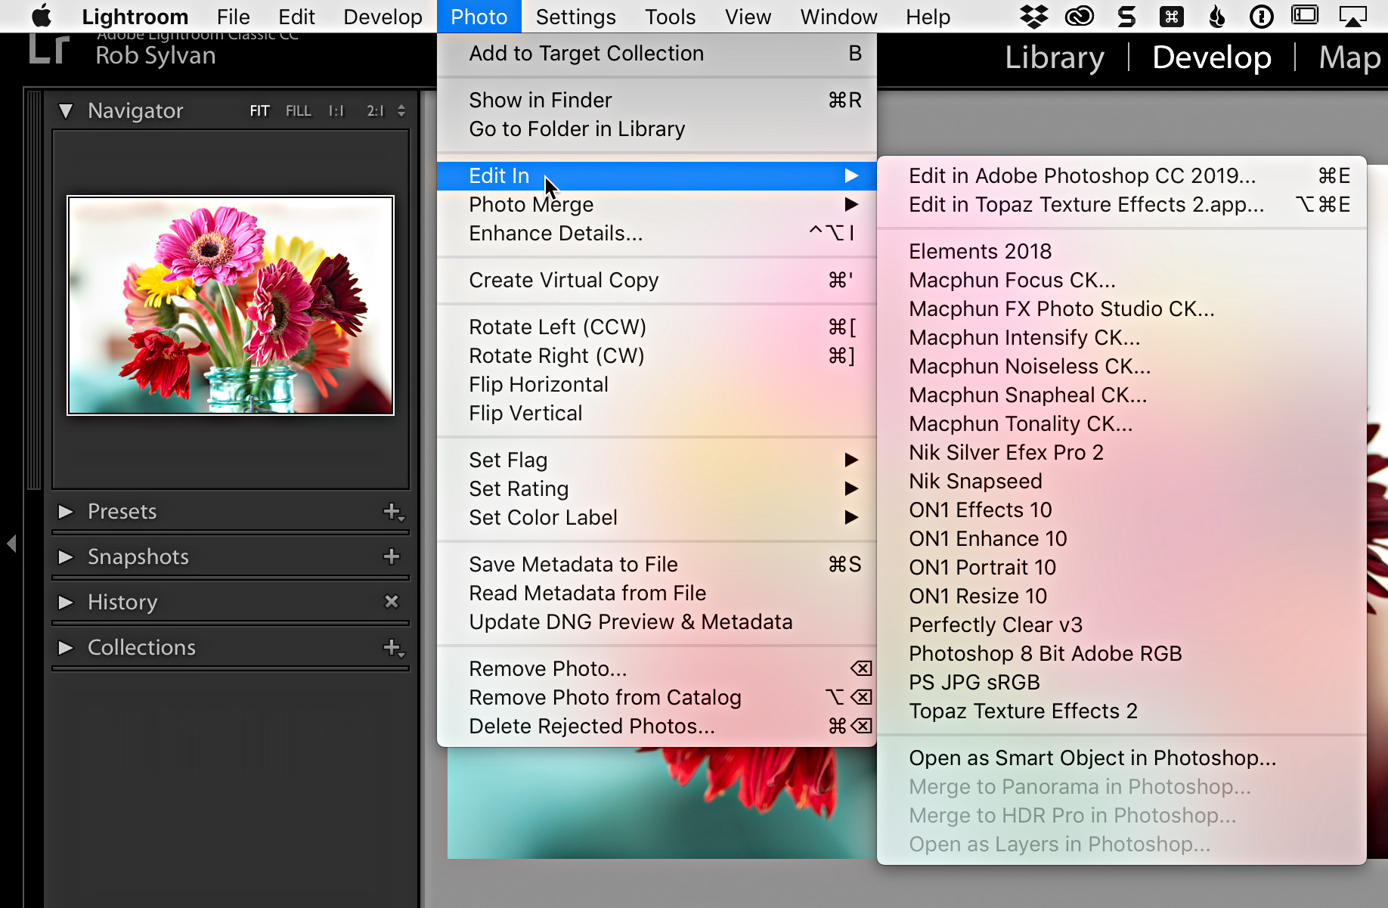Collapse the Navigator panel disclosure triangle

66,110
